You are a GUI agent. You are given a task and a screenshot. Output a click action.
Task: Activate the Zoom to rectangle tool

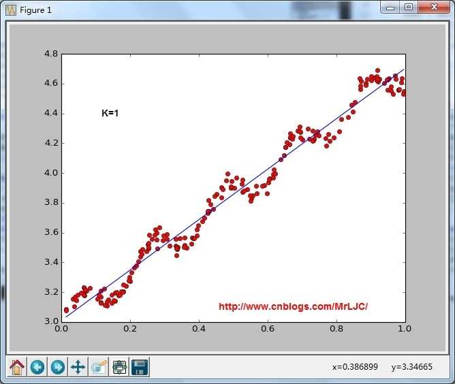[x=99, y=367]
